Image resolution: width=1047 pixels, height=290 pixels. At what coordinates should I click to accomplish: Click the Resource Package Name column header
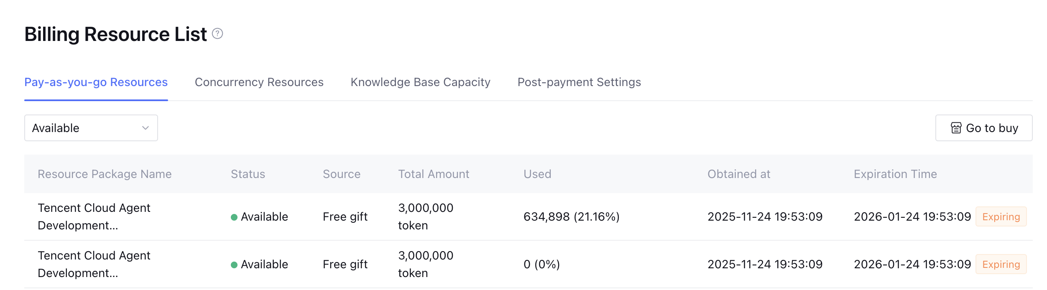pos(105,174)
